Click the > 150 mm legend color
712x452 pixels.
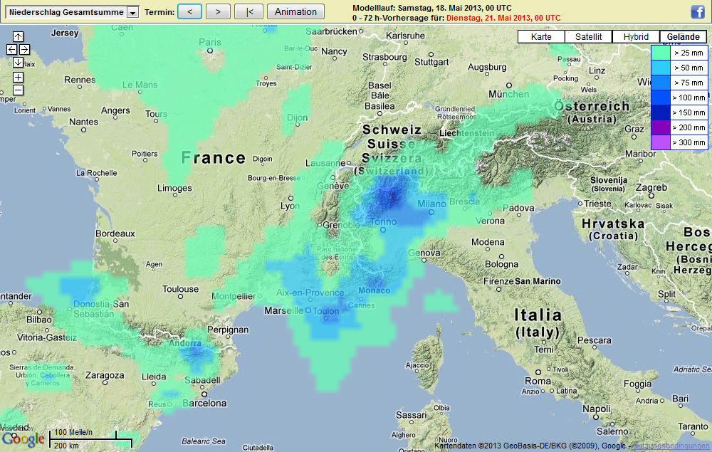(661, 112)
